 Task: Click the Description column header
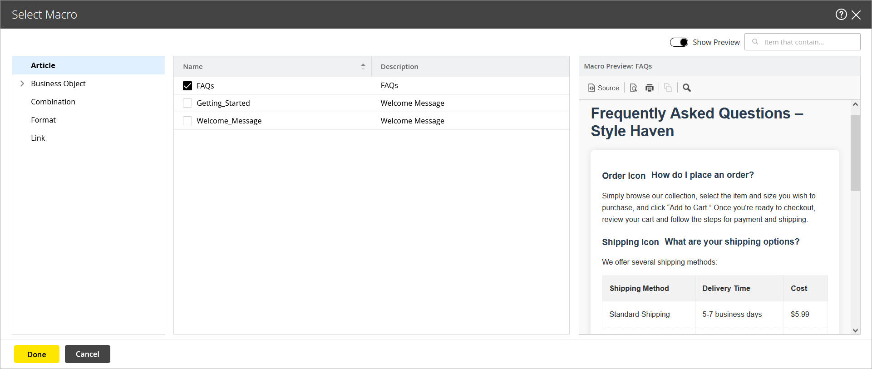point(470,67)
